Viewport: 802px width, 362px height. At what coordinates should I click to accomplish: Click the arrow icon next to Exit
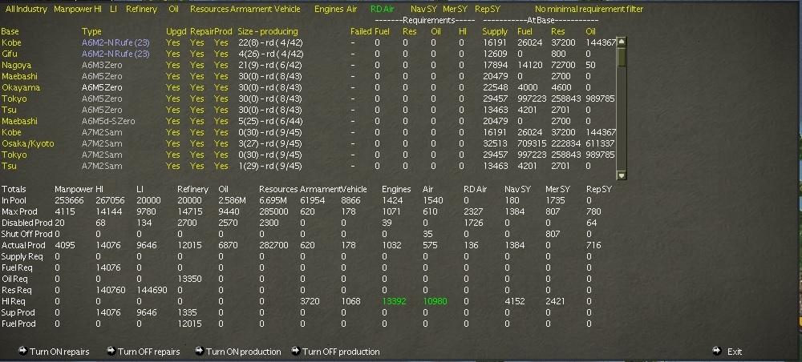point(716,351)
